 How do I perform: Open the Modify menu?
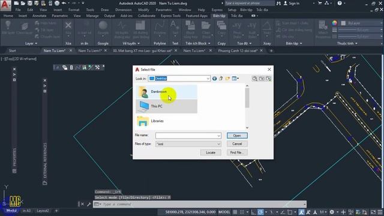click(143, 10)
